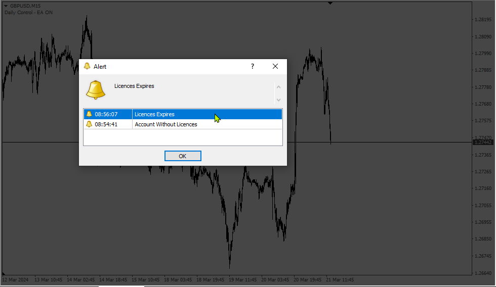
Task: Click the bell icon on the 08:54:41 row
Action: 89,124
